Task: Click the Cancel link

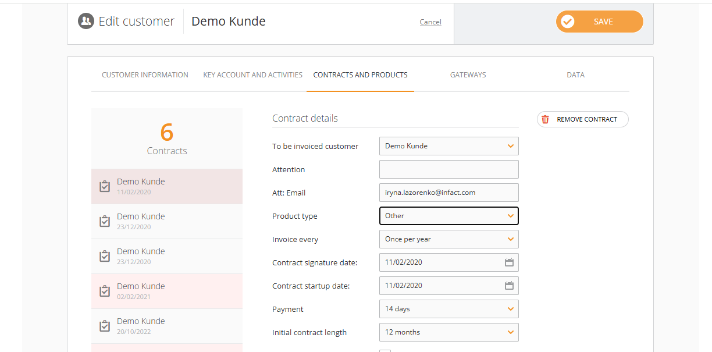Action: [430, 22]
